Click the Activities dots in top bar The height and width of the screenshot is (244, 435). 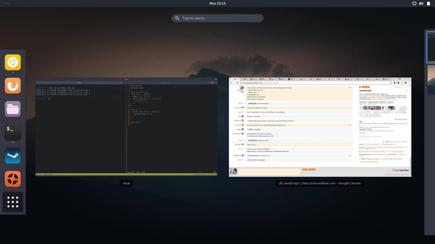[x=7, y=4]
